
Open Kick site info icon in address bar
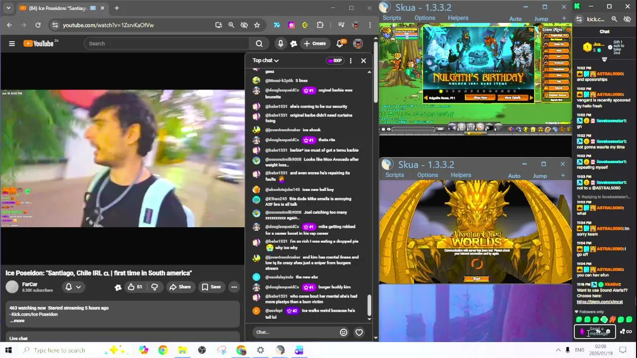(579, 19)
